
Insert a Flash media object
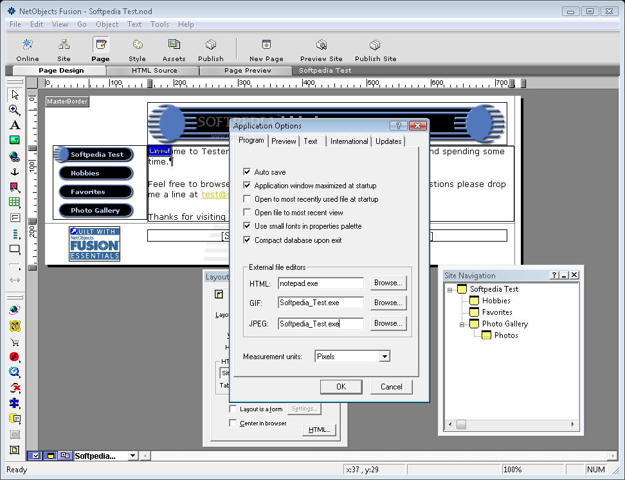click(x=15, y=357)
